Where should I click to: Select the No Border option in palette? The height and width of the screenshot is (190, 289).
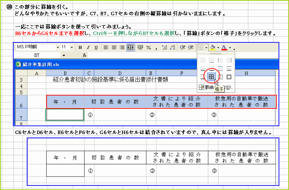point(203,60)
